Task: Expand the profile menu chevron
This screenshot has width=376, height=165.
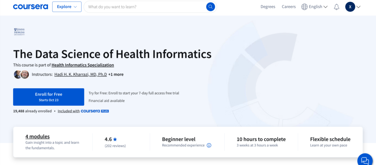Action: click(359, 7)
